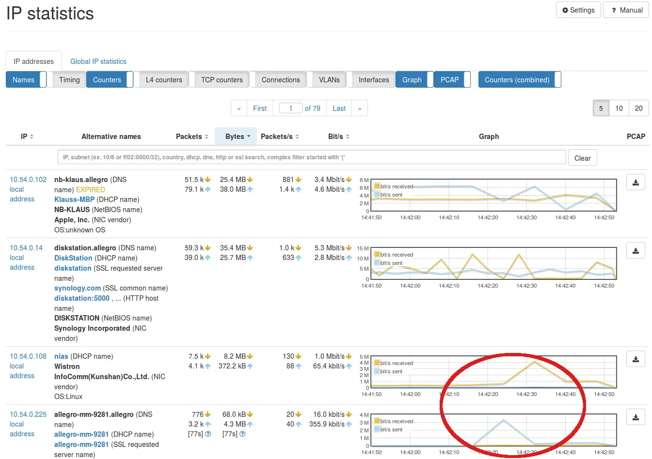Image resolution: width=652 pixels, height=459 pixels.
Task: Download PCAP for 10.54.0.225
Action: click(636, 417)
